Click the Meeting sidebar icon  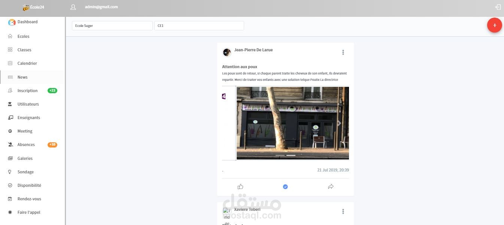(x=10, y=131)
